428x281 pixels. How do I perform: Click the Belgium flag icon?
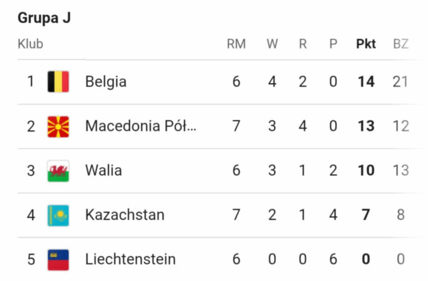[58, 82]
